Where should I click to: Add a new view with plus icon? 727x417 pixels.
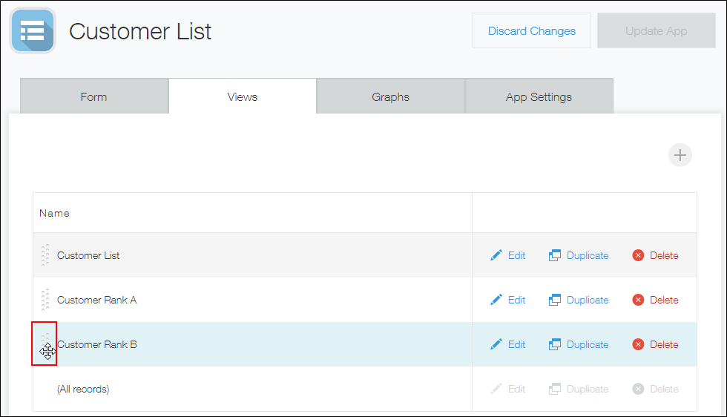pos(680,155)
